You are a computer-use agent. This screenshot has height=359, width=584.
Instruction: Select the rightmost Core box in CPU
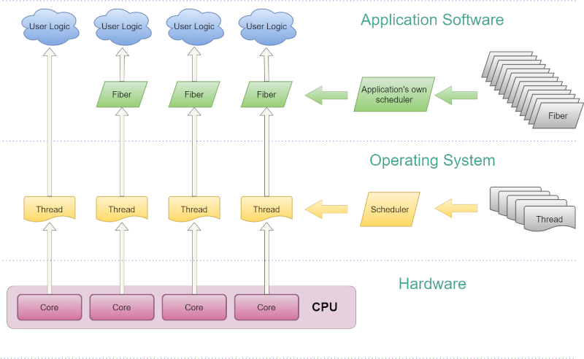pos(266,307)
